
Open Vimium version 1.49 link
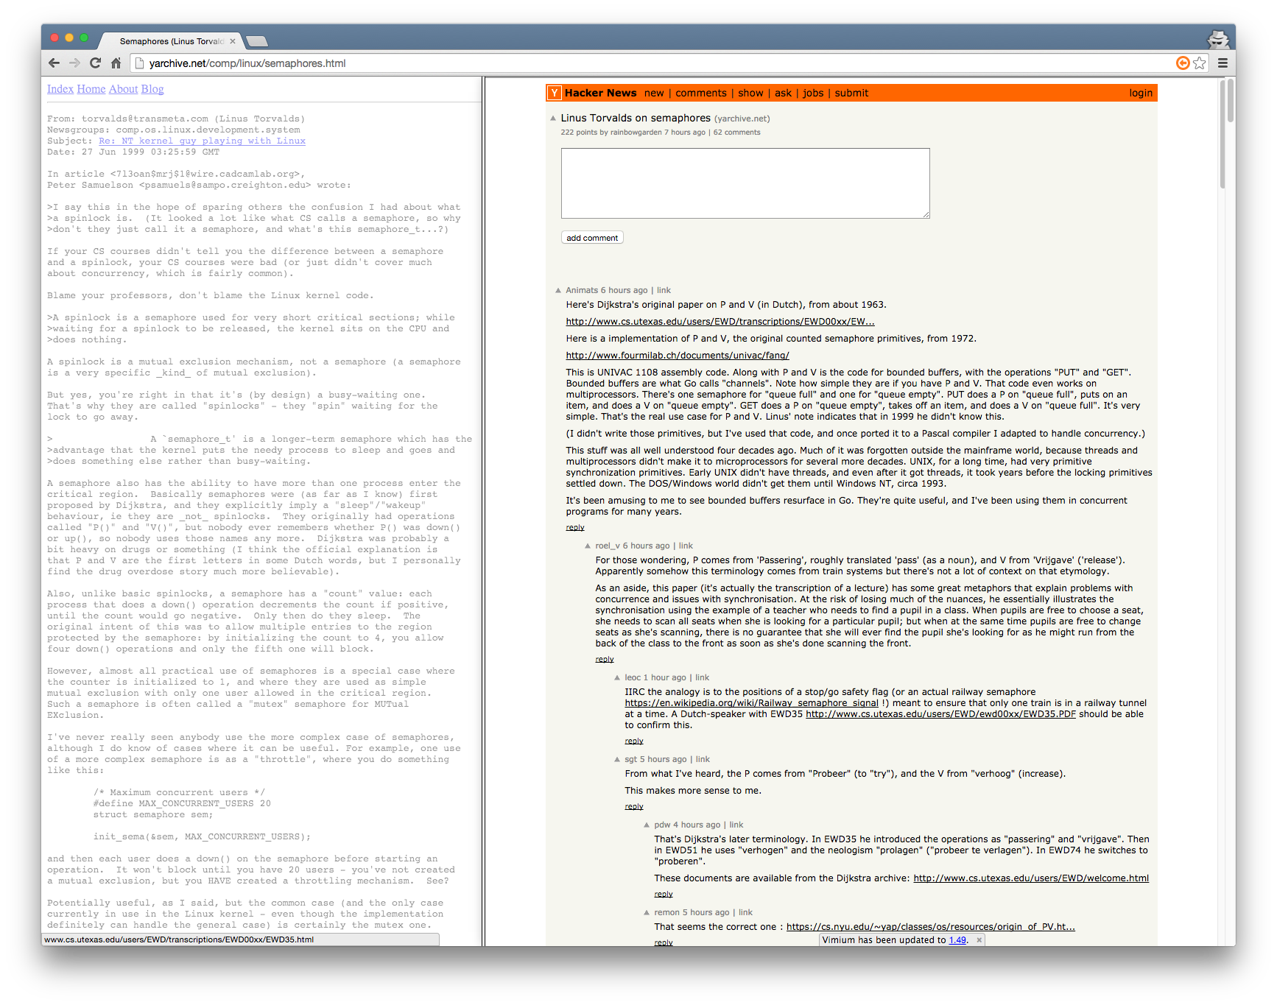point(957,940)
